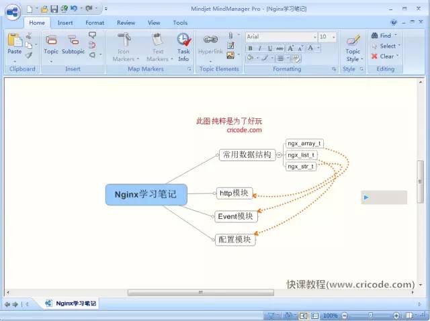Viewport: 430px width, 321px height.
Task: Click the Help question mark icon
Action: pos(394,22)
